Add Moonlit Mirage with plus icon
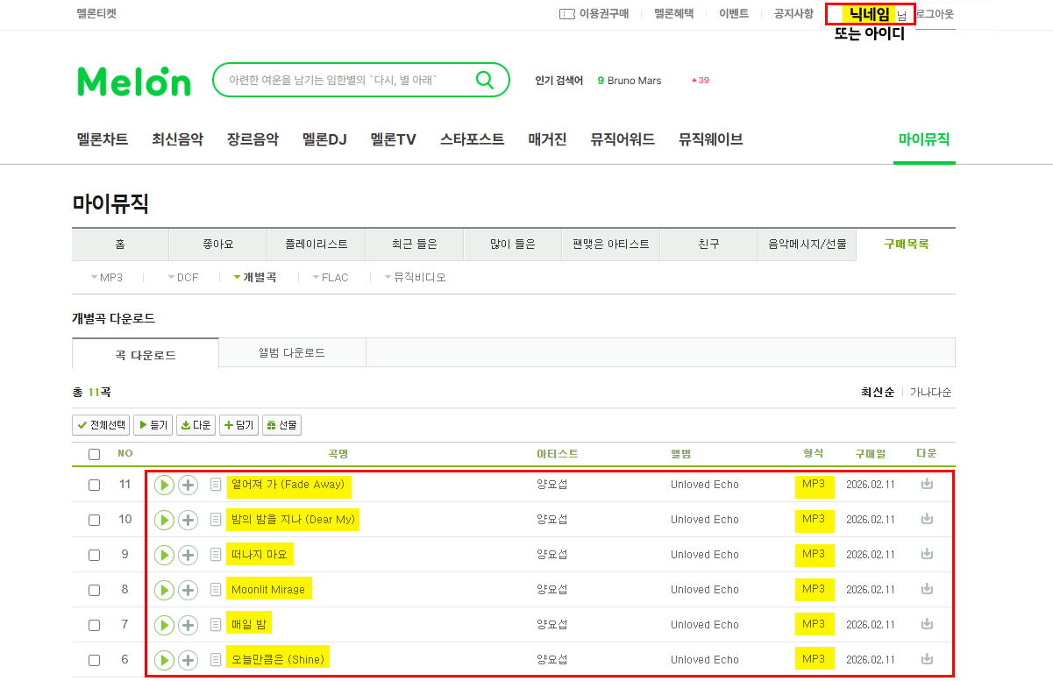1053x681 pixels. click(188, 590)
